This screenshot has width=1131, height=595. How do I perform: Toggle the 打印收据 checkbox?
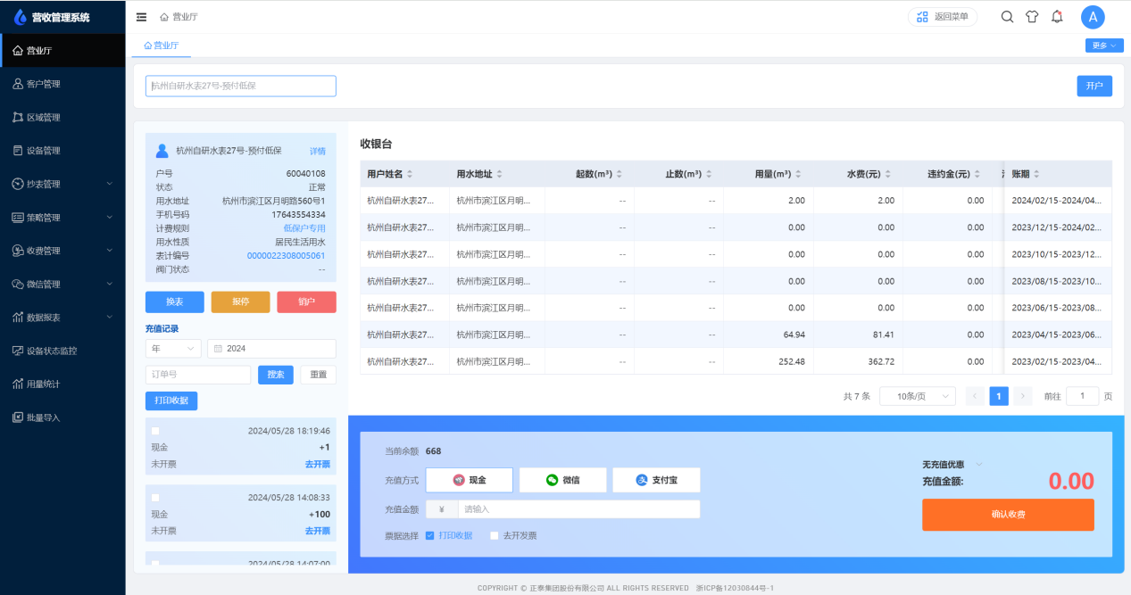click(429, 535)
